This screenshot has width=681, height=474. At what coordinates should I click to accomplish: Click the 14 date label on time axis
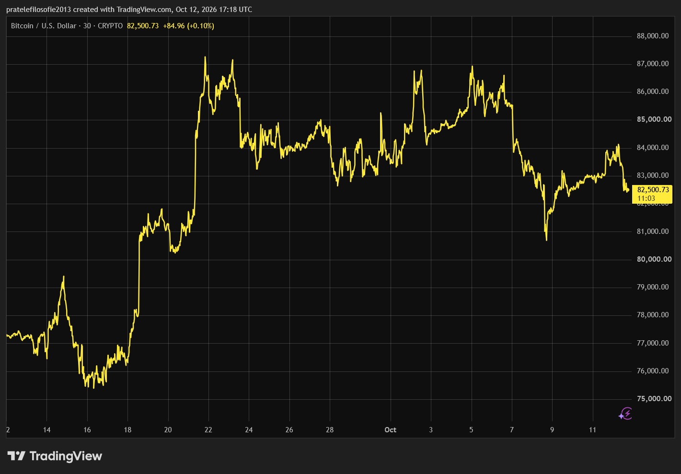click(x=46, y=430)
